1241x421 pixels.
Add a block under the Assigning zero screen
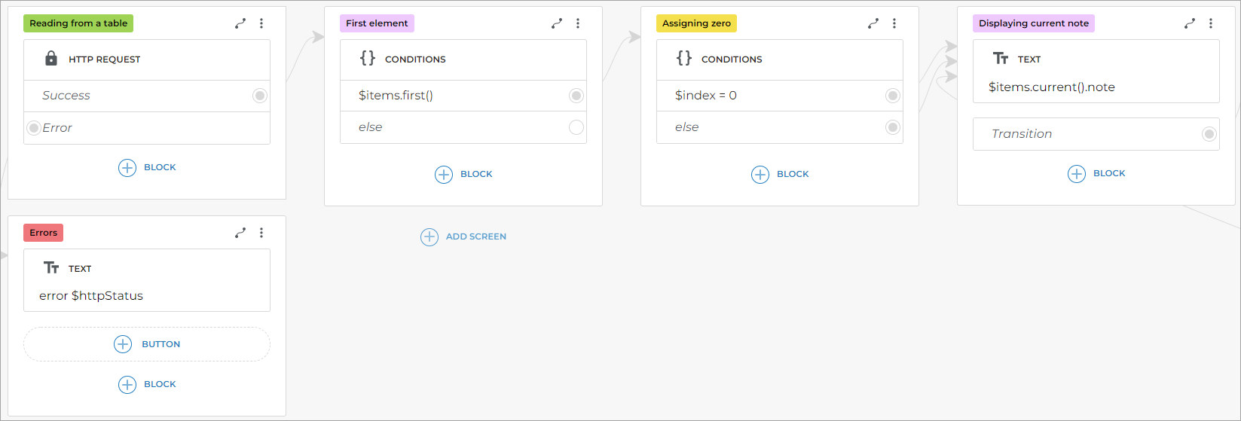click(x=780, y=174)
